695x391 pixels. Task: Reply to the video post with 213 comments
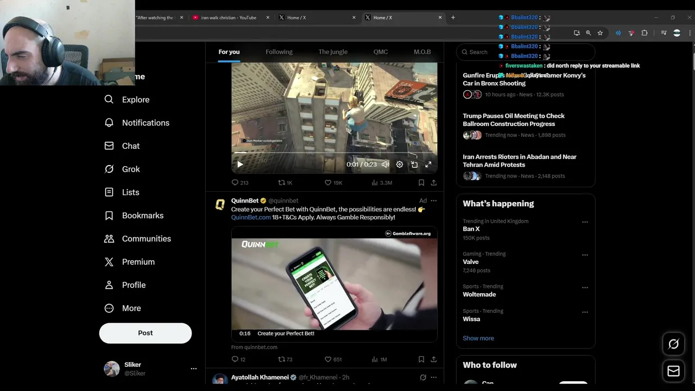[239, 183]
